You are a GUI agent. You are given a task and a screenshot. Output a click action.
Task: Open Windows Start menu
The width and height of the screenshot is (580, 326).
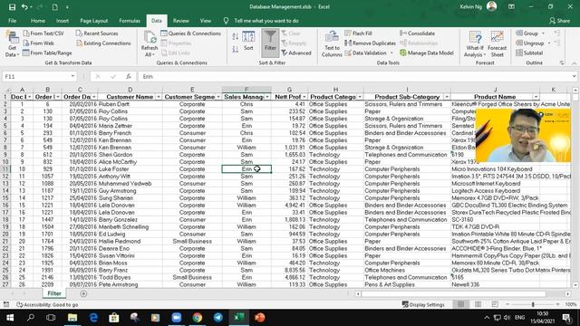(10, 318)
